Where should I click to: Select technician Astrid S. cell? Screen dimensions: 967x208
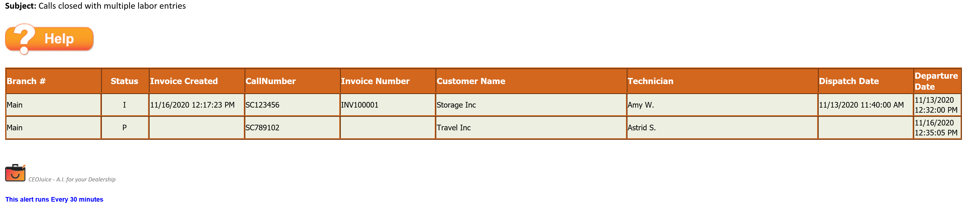[x=722, y=128]
